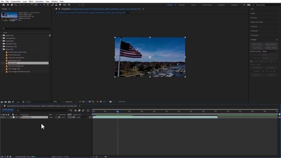Image resolution: width=281 pixels, height=158 pixels.
Task: Click the Stabilize Motion button
Action: pyautogui.click(x=271, y=48)
